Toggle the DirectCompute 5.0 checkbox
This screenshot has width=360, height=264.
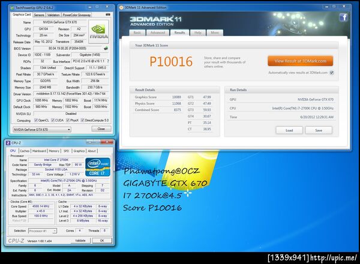point(82,120)
